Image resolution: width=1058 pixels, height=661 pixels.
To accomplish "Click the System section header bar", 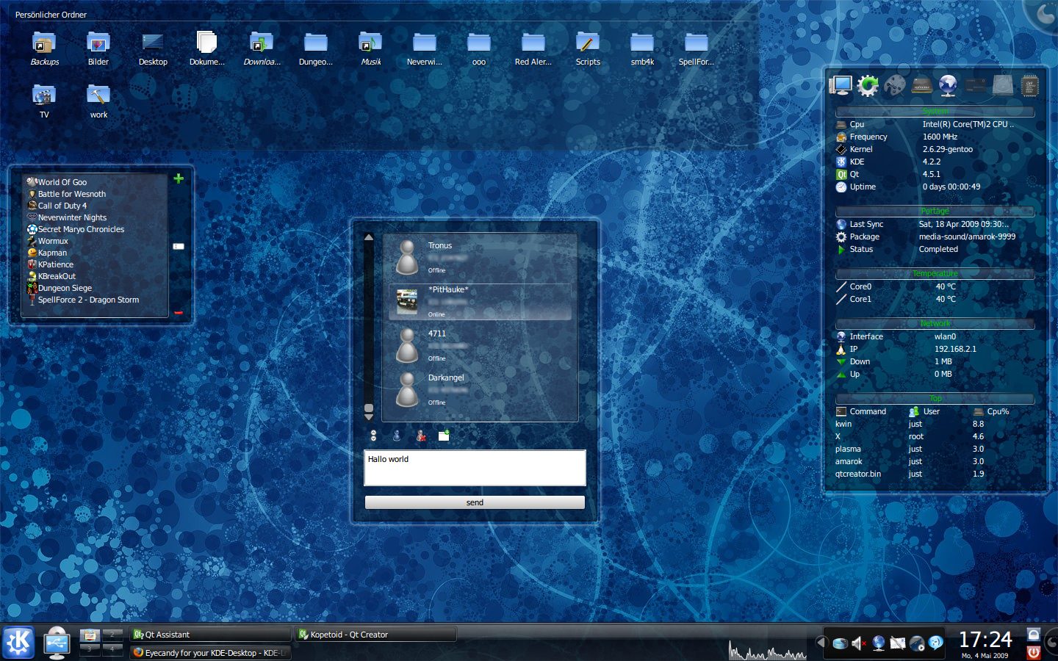I will 935,112.
